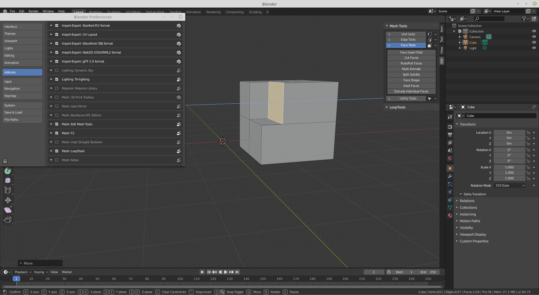Open Modifiers wrench tab

(x=450, y=176)
